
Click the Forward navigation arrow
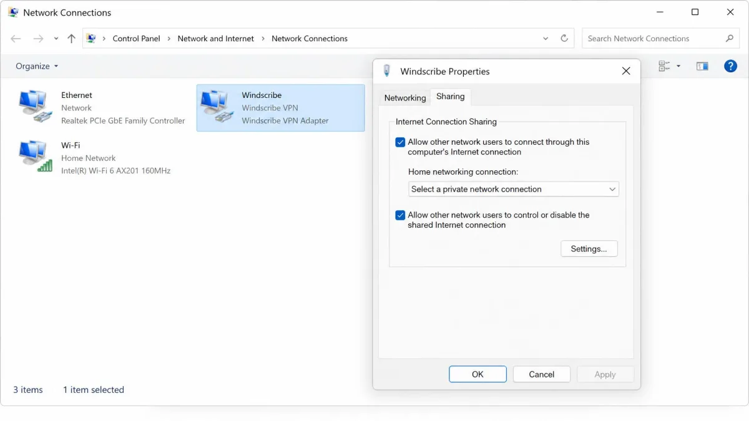click(x=39, y=39)
